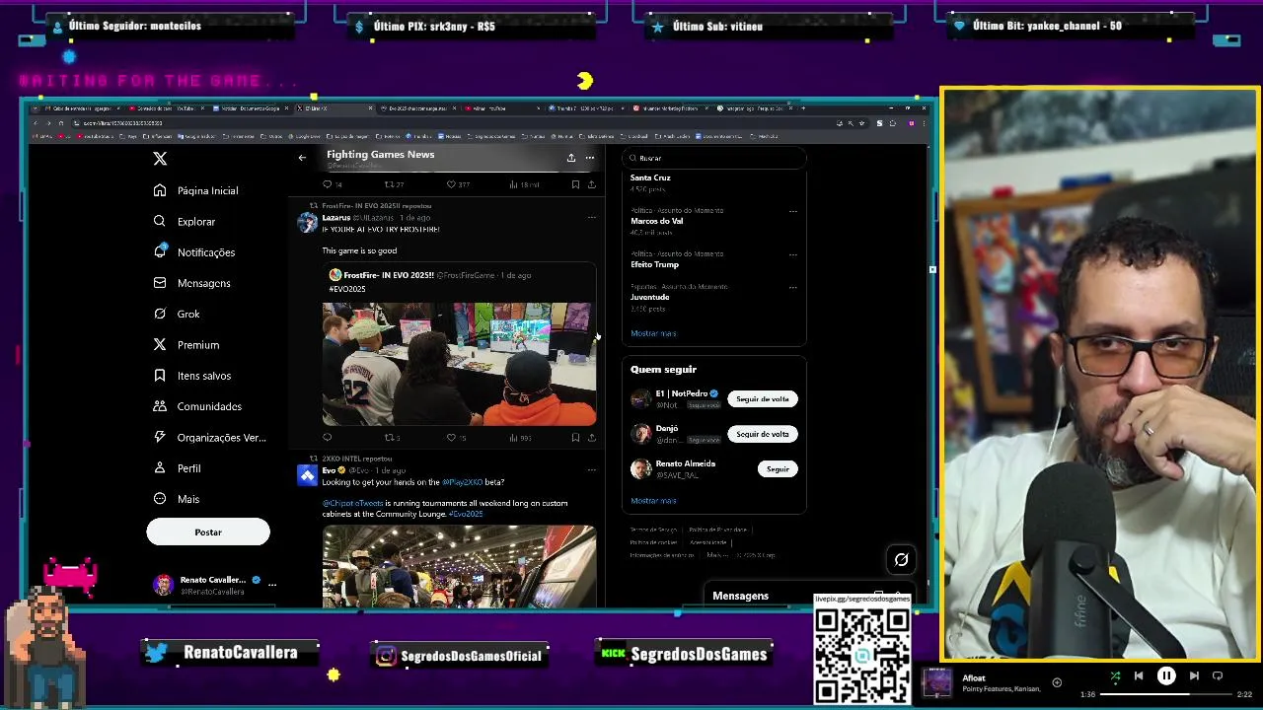Screen dimensions: 1263x710
Task: Bookmark the Lazarus FrostFire post
Action: click(x=575, y=438)
